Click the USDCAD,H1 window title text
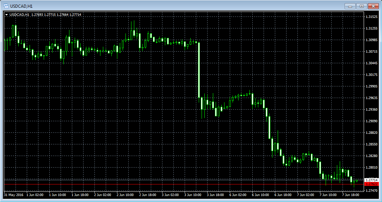This screenshot has width=382, height=202. click(x=21, y=6)
